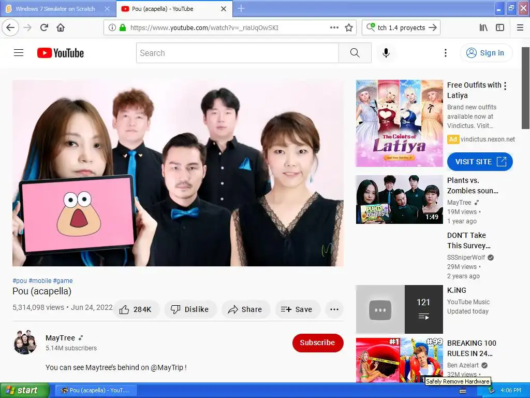Click the Sign in button
Screen dimensions: 530x398
click(x=486, y=53)
